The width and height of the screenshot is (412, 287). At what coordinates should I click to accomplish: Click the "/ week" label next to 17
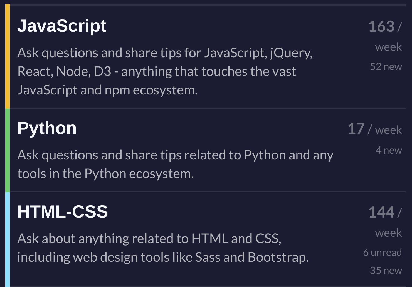pos(385,130)
